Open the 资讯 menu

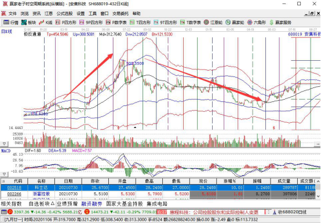coord(37,13)
